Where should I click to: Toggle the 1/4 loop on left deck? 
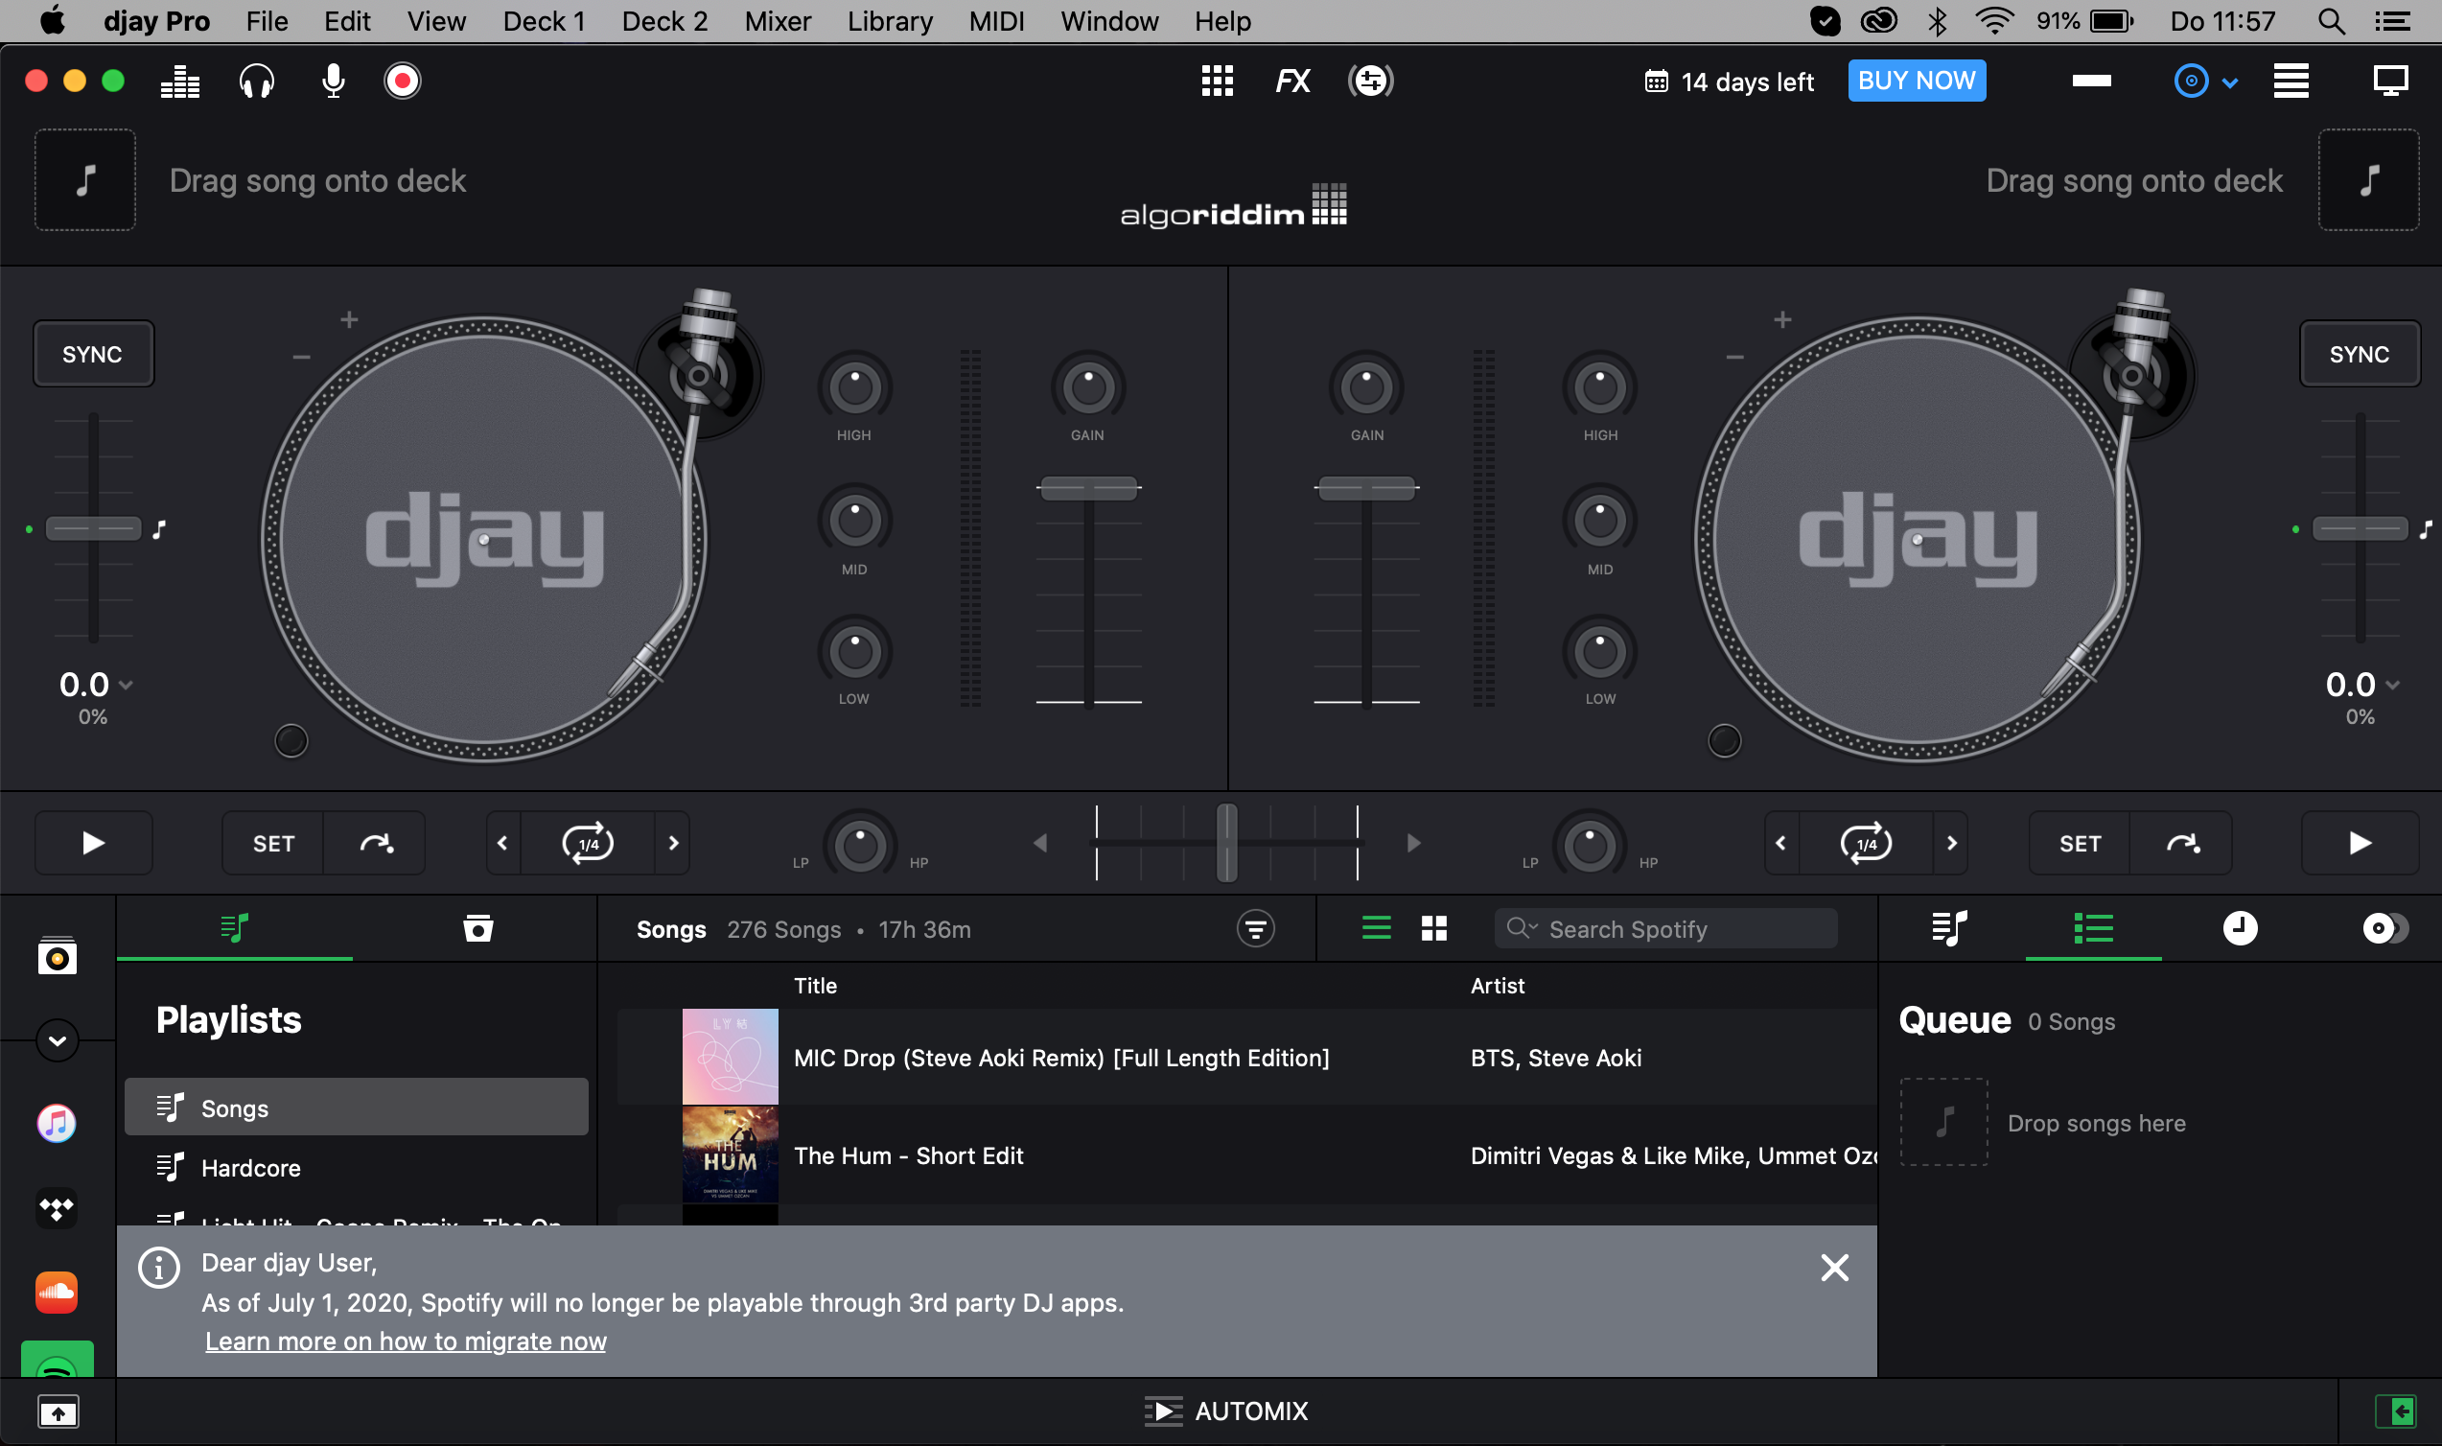click(589, 843)
